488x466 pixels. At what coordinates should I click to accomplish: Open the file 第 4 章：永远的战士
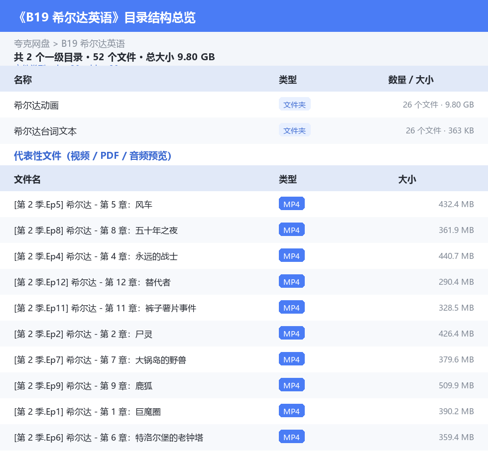[x=244, y=256]
